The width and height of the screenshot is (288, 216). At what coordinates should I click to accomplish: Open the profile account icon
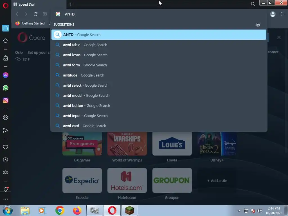point(273,14)
